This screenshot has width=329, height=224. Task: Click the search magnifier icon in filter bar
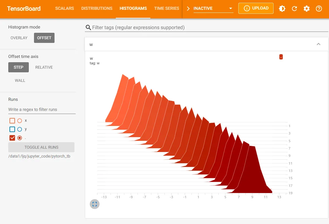88,28
